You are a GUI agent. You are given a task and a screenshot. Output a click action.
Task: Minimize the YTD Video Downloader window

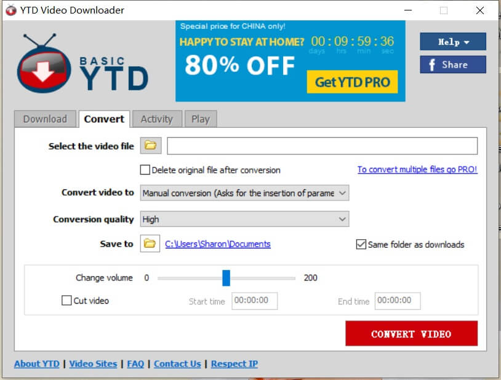[x=408, y=10]
